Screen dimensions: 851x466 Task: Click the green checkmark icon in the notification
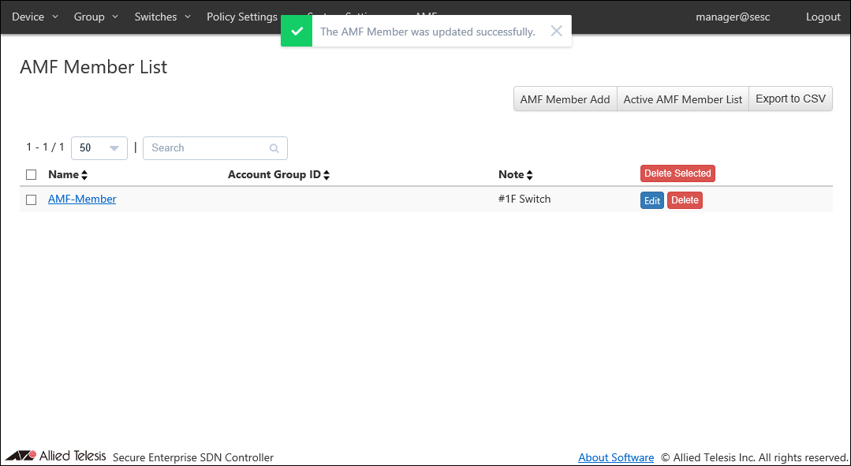point(297,31)
